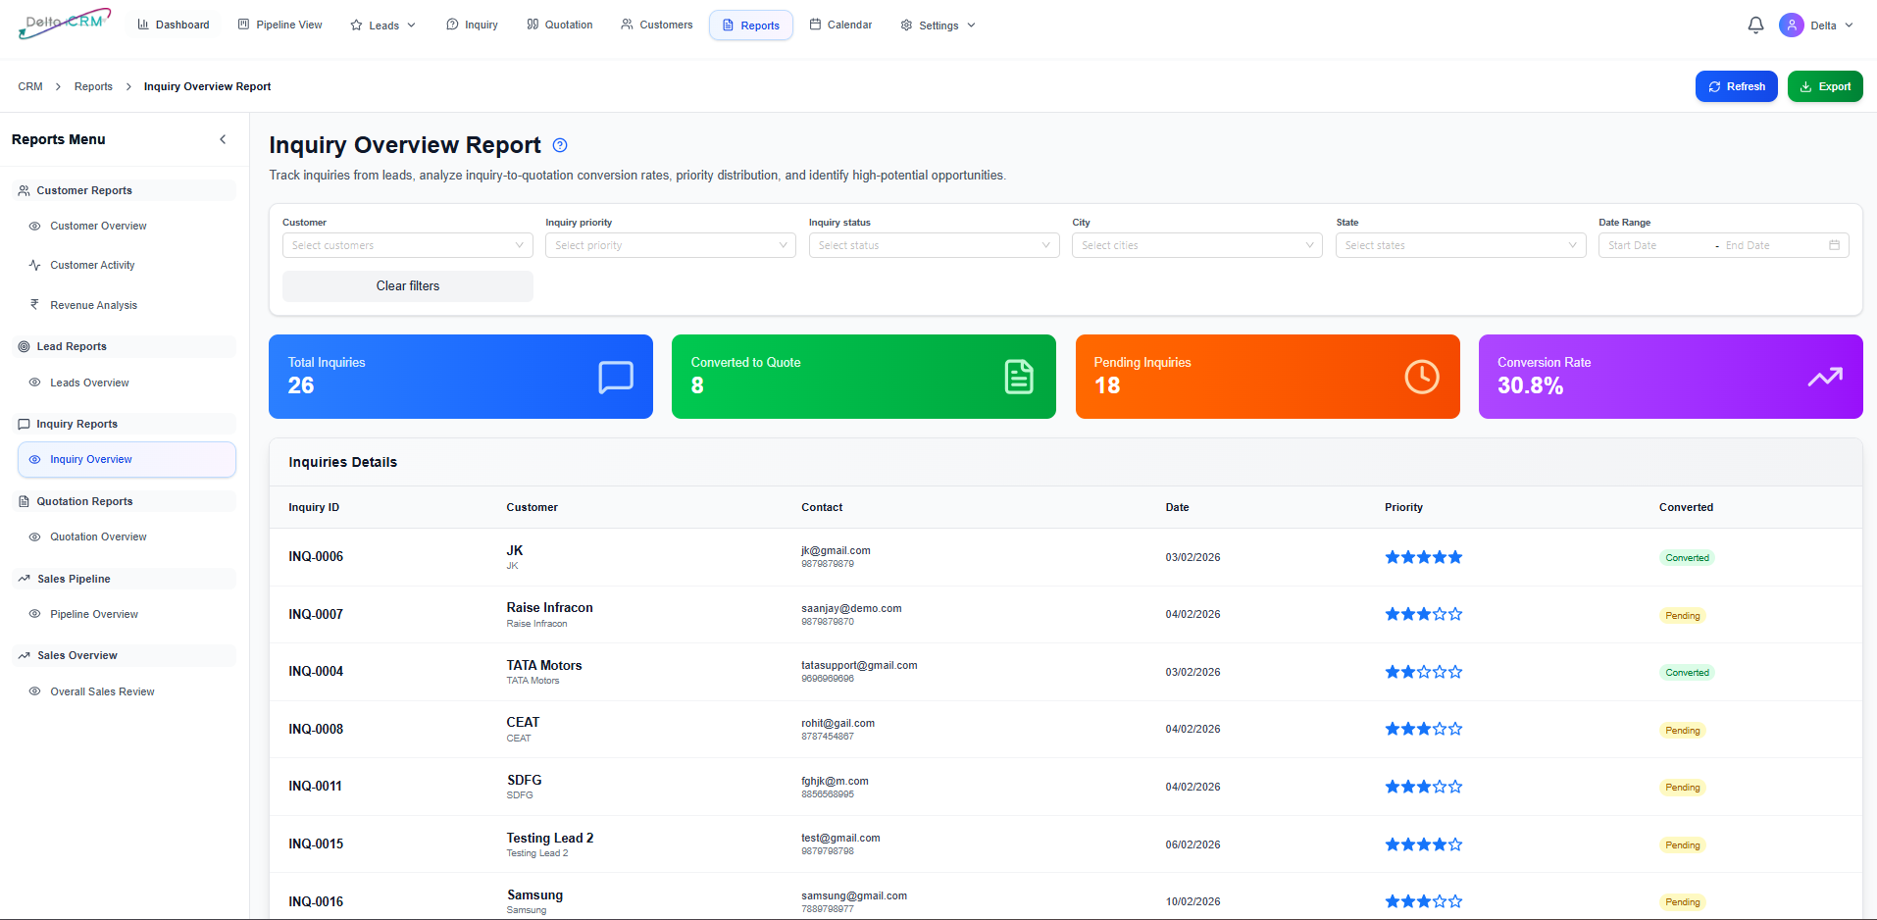Click the help icon beside report title
The image size is (1877, 920).
(560, 145)
